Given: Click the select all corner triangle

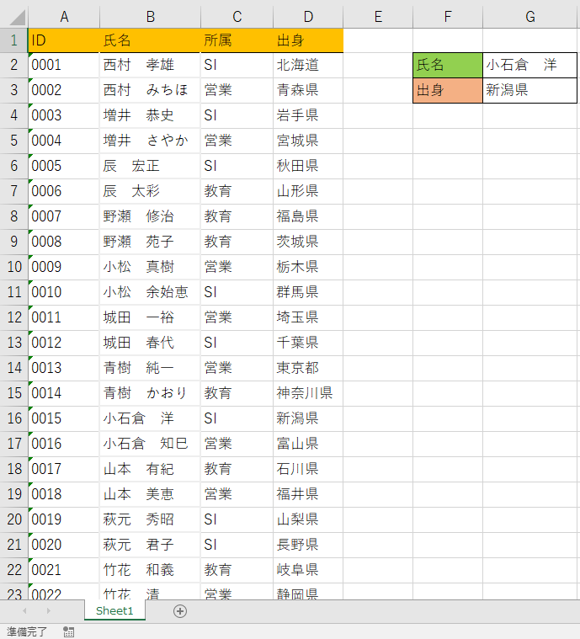Looking at the screenshot, I should [x=17, y=17].
